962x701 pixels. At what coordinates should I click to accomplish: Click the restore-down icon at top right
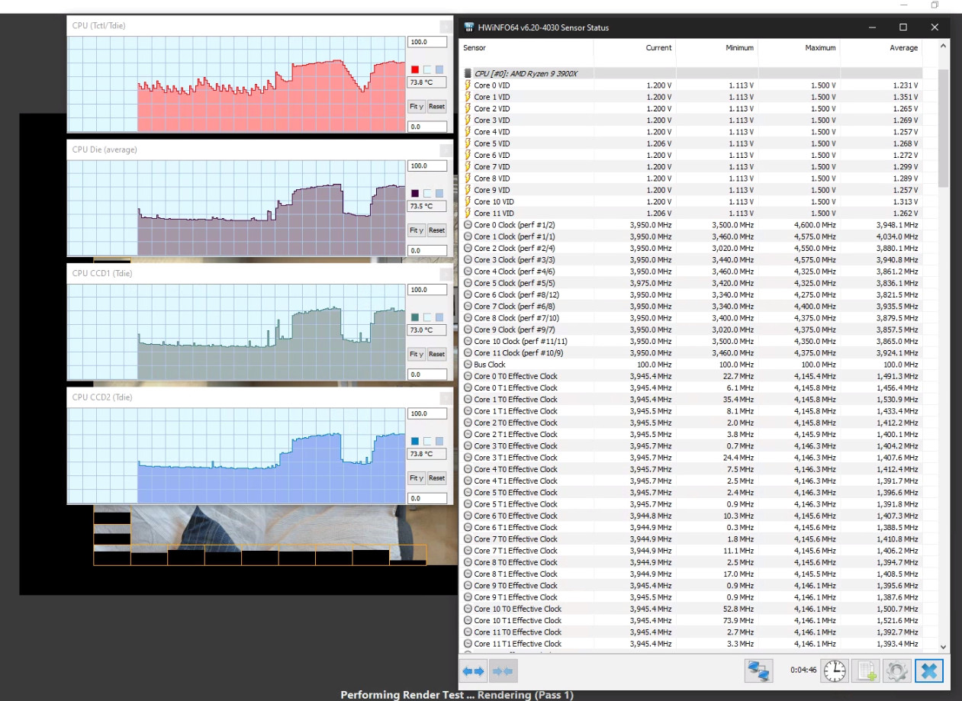(x=935, y=5)
